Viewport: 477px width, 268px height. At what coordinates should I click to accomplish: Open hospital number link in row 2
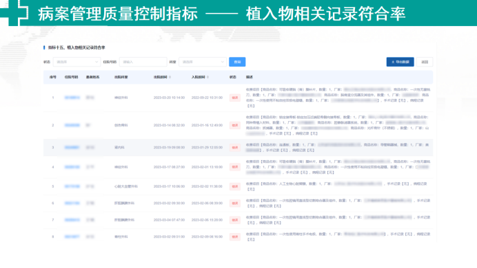coord(72,125)
